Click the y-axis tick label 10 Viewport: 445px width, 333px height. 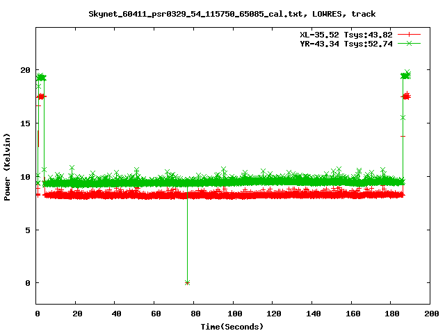(25, 177)
